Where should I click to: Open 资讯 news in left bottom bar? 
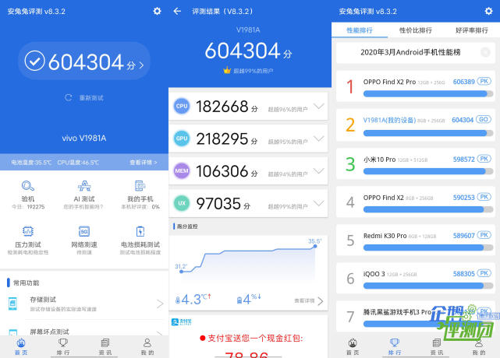(105, 347)
